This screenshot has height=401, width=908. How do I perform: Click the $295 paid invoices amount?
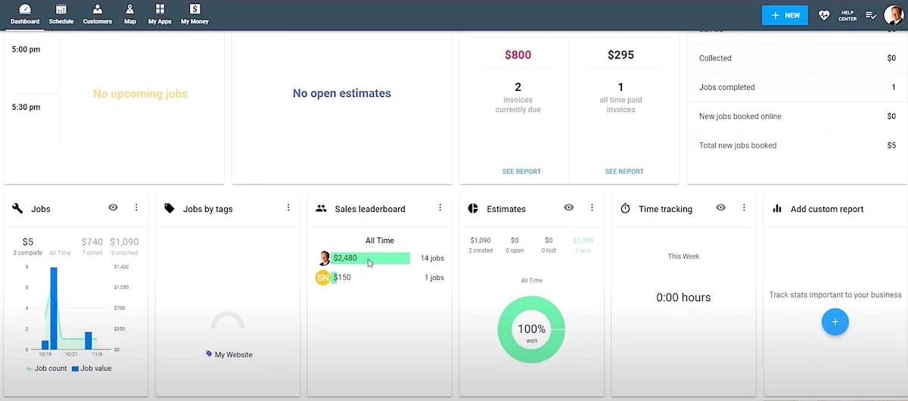pyautogui.click(x=620, y=54)
